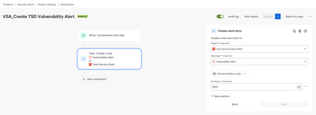Open the Project dropdown Tech Service Desk
Image resolution: width=316 pixels, height=115 pixels.
259,49
